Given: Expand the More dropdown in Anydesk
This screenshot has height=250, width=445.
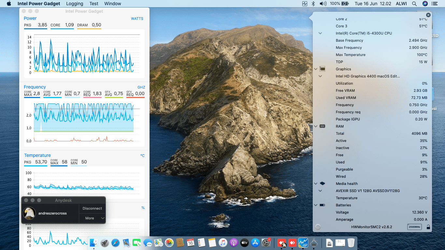Looking at the screenshot, I should tap(92, 218).
